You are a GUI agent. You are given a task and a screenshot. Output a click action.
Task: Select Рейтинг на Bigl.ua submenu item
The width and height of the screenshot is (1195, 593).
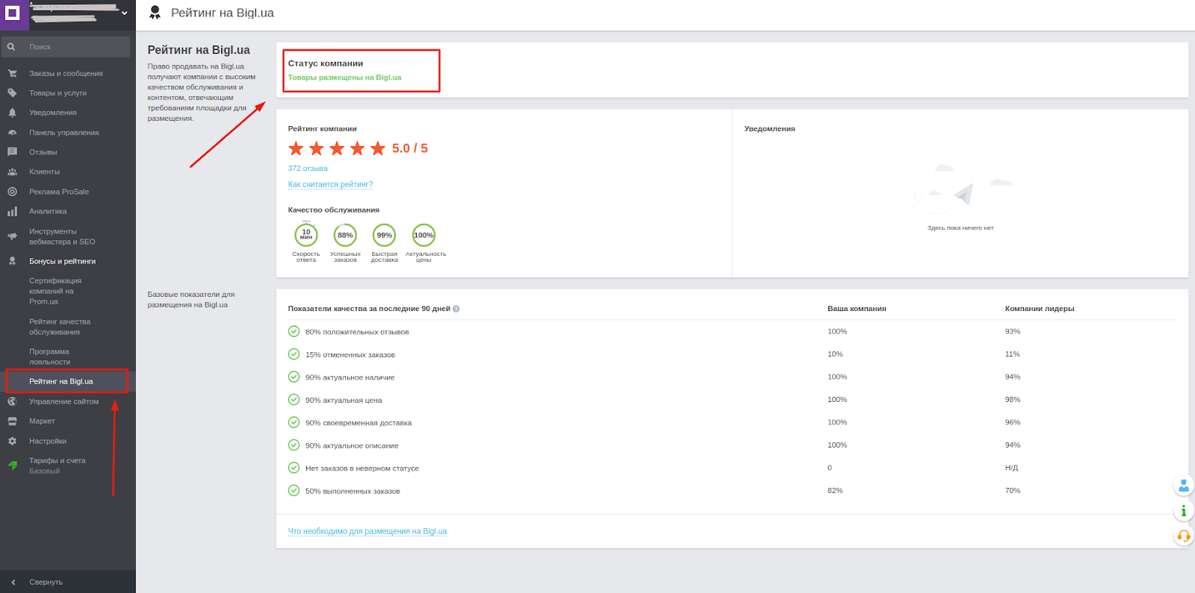click(61, 381)
